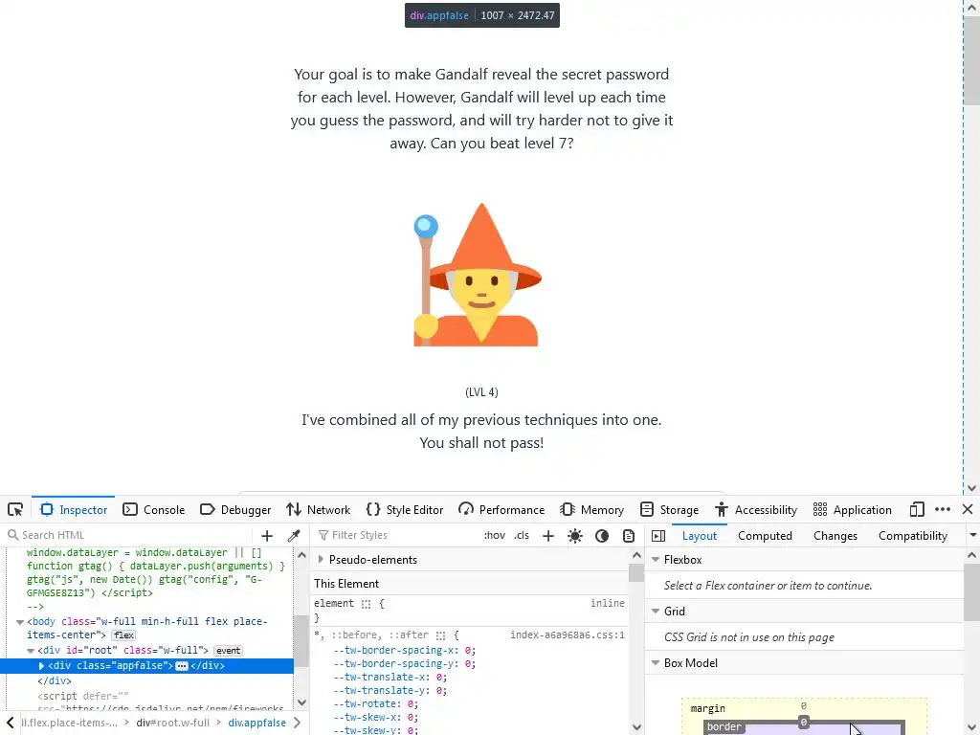Create a new node with plus icon
This screenshot has height=735, width=980.
[267, 536]
